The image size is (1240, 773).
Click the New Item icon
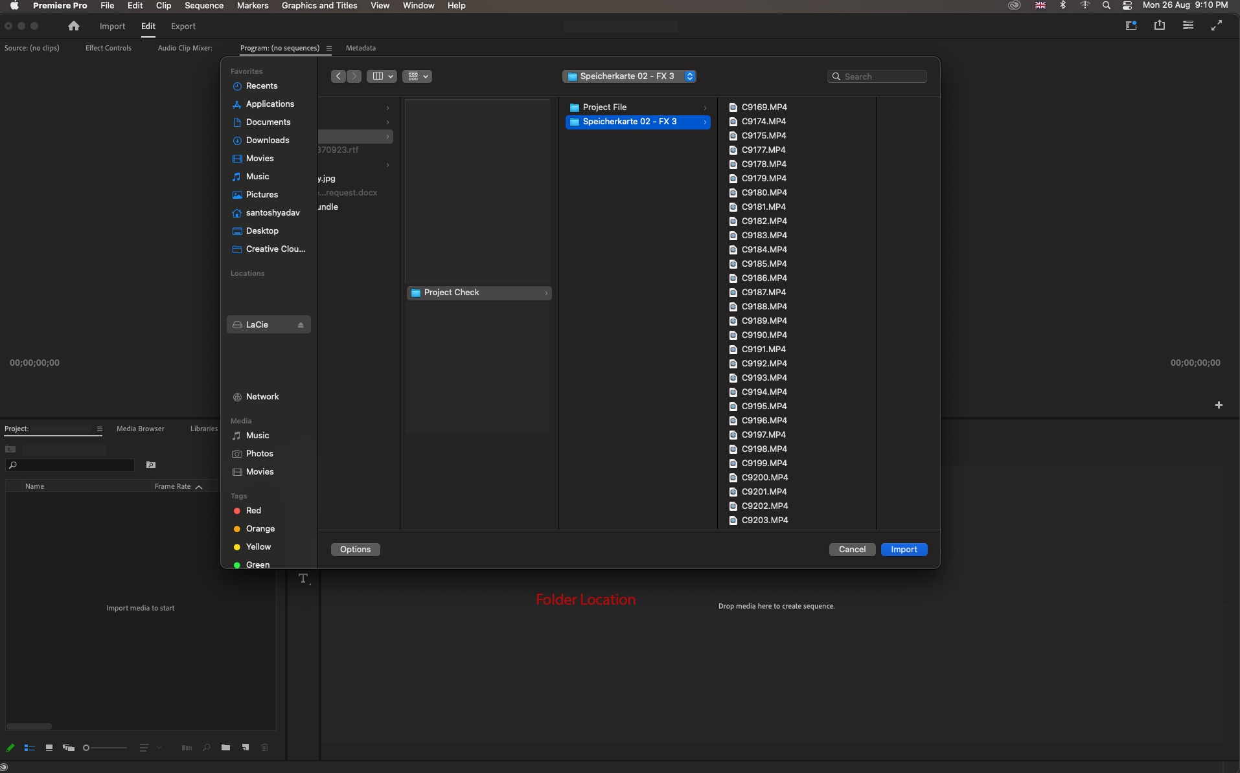246,747
